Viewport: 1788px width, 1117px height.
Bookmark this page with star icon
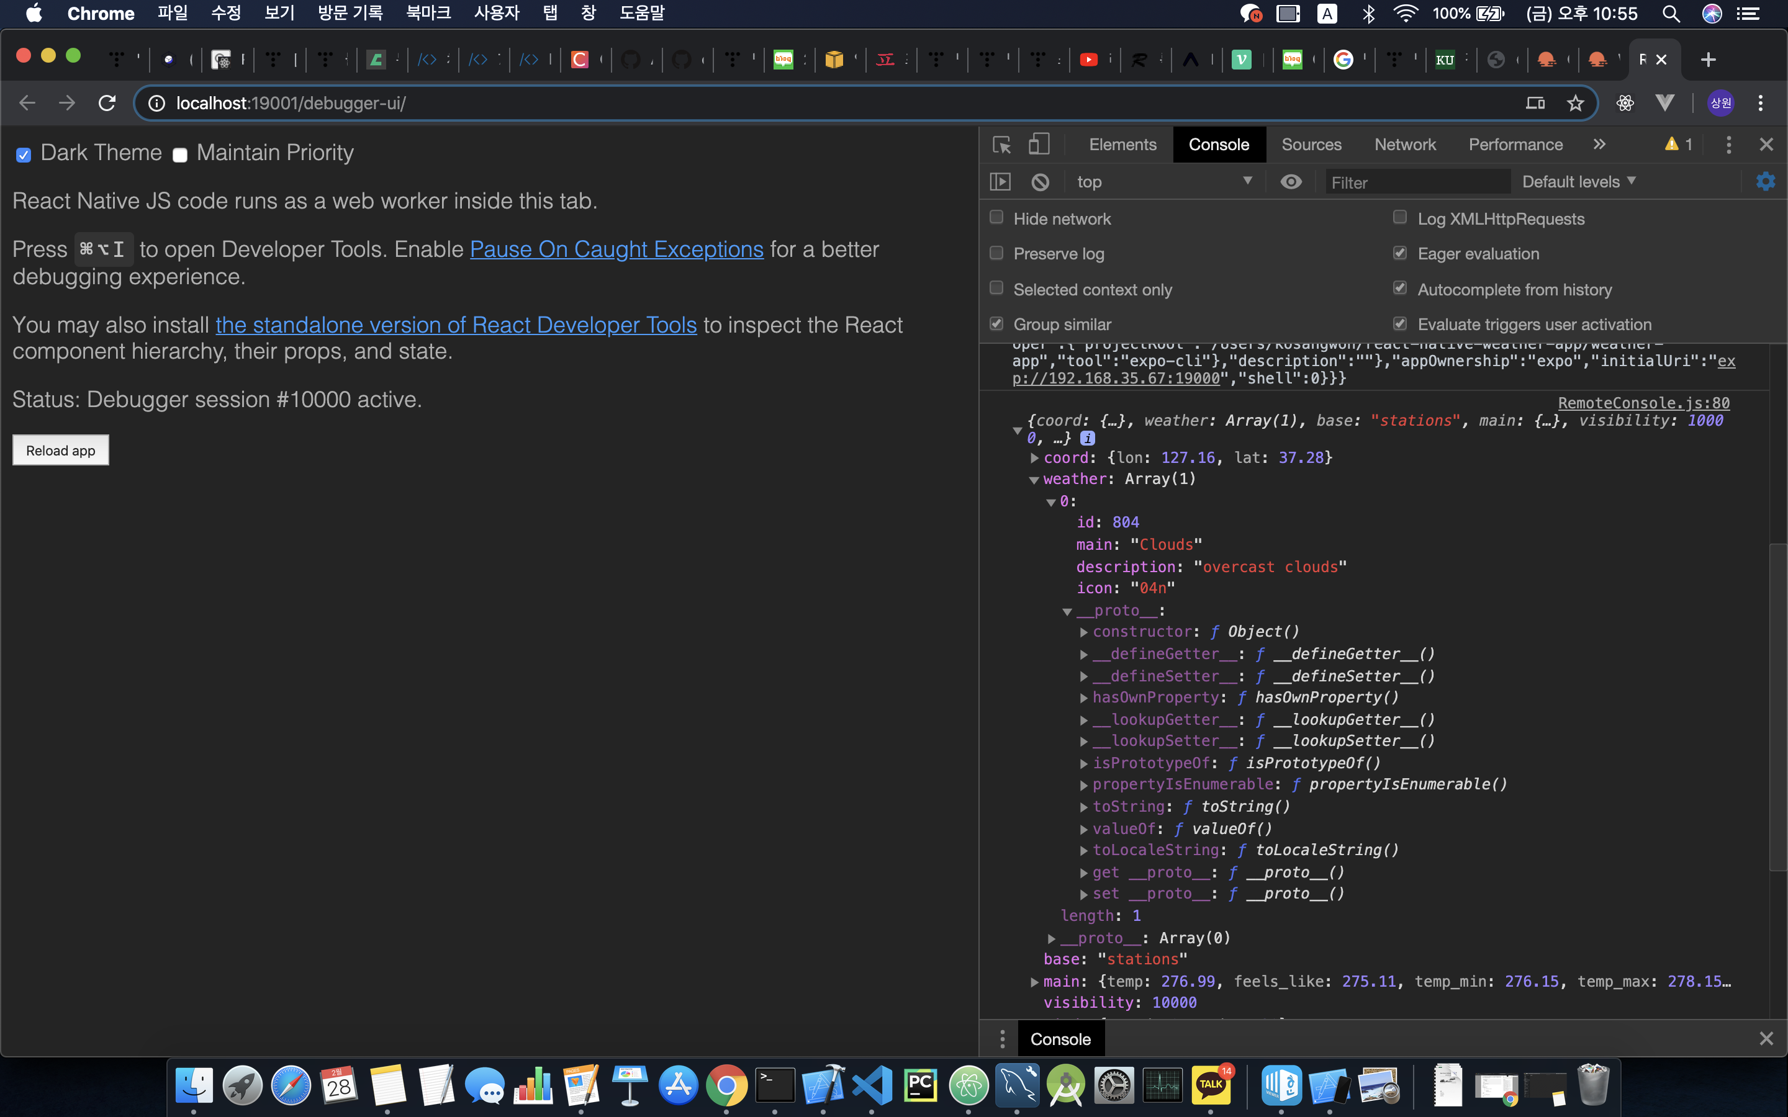click(x=1575, y=104)
